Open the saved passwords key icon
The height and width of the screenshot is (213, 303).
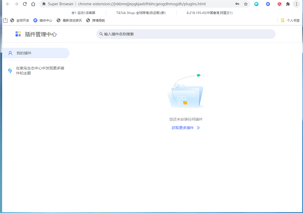237,4
